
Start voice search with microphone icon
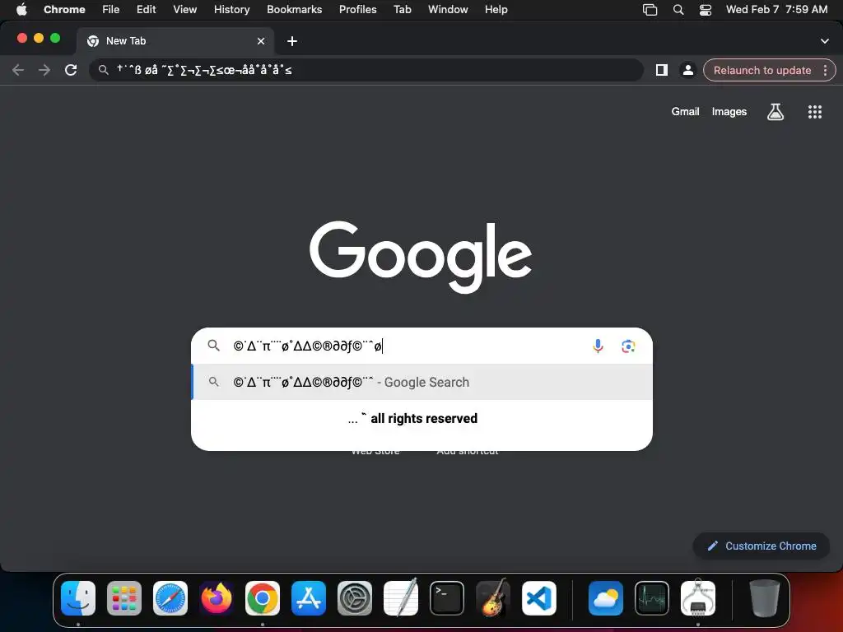(x=598, y=346)
